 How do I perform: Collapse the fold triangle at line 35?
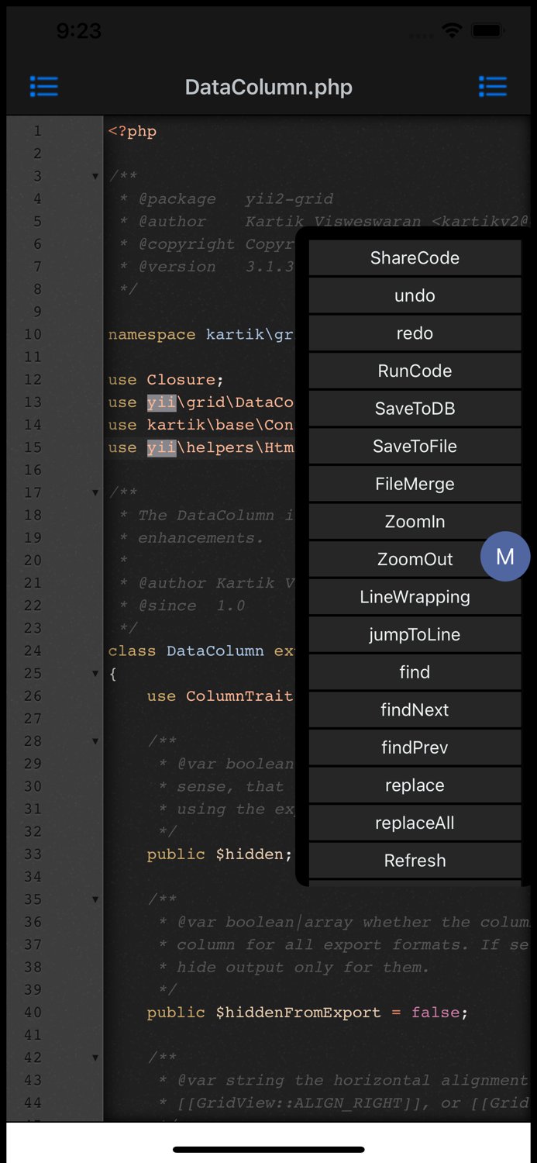95,899
